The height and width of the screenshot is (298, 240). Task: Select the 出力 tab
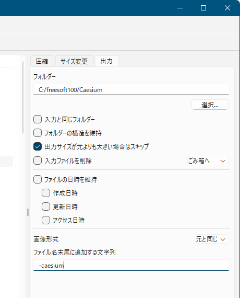coord(106,61)
